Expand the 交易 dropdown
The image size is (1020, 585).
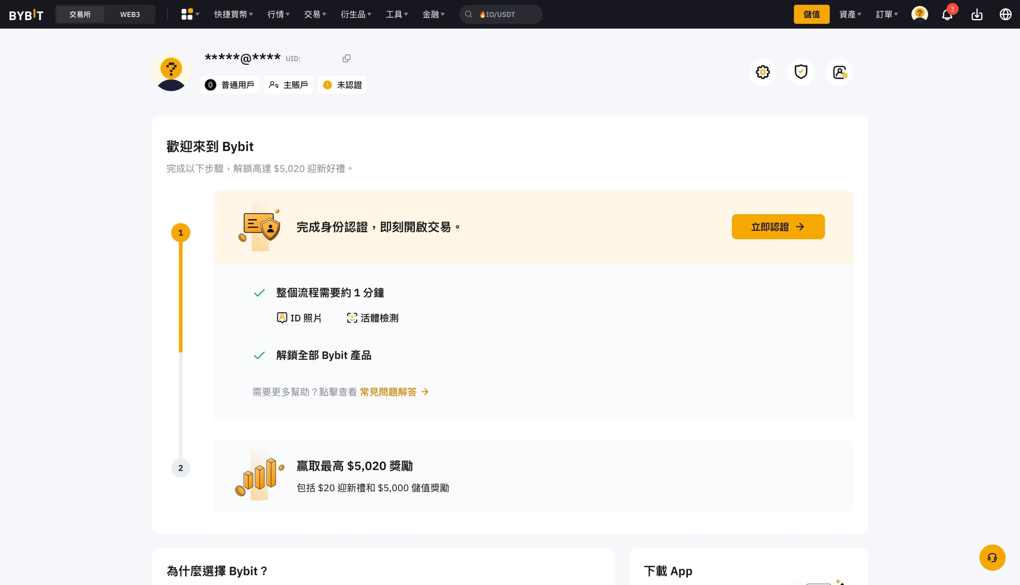point(315,14)
